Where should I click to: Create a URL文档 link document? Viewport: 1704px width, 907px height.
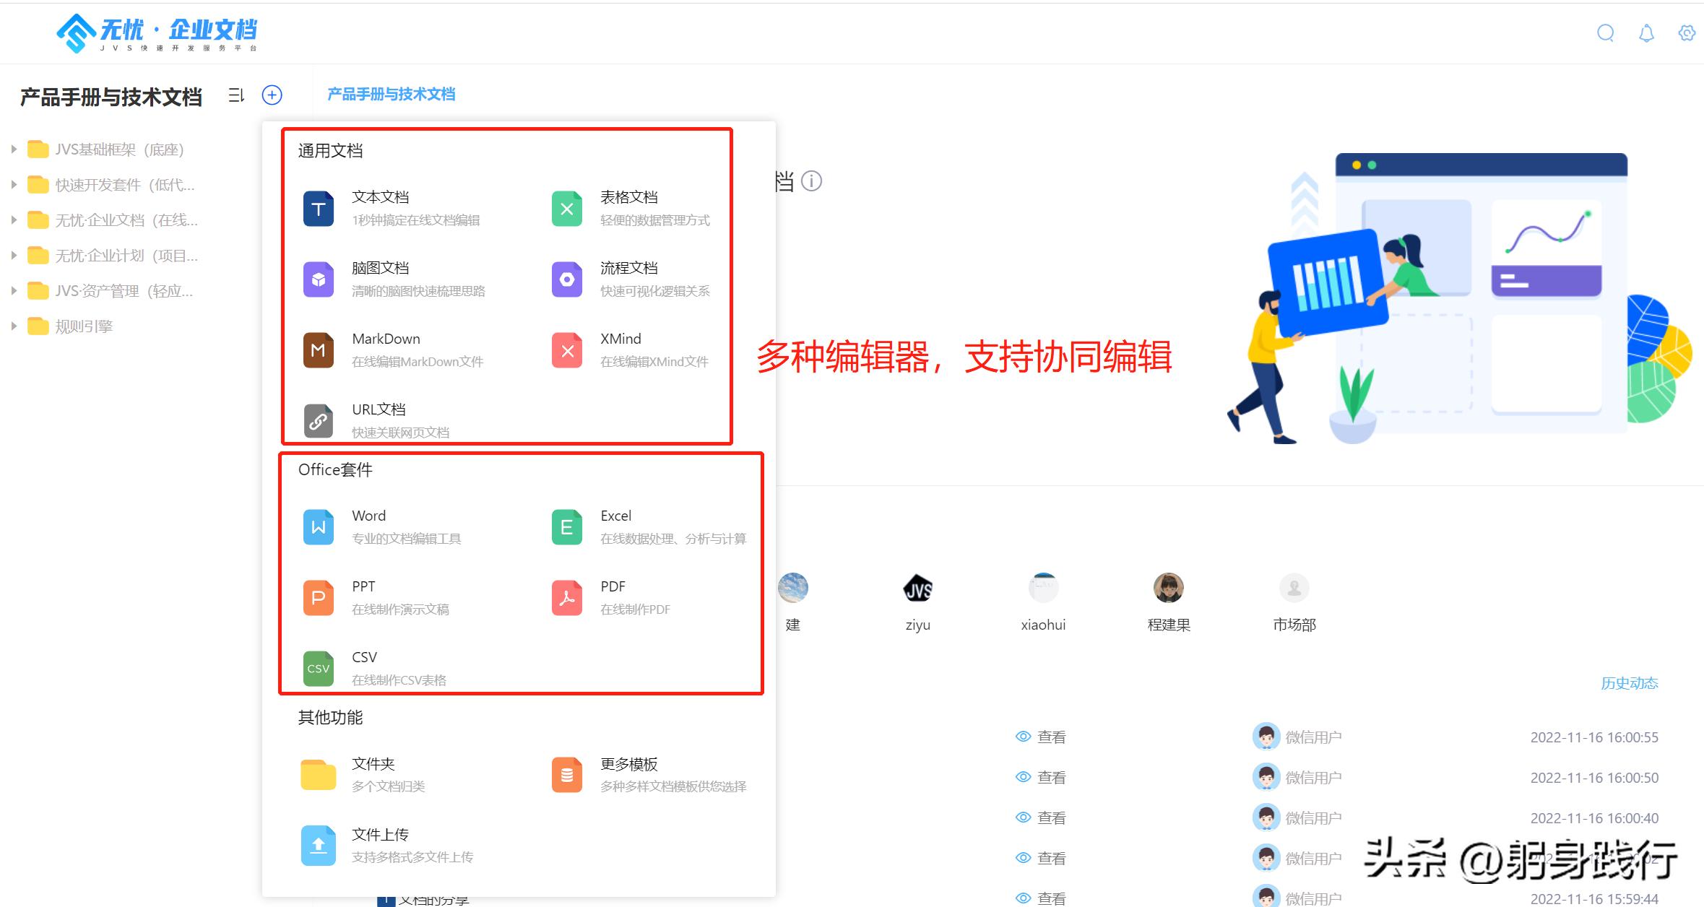(x=376, y=420)
